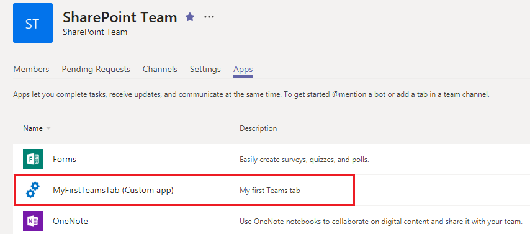Click the Description column header
530x234 pixels.
tap(258, 128)
